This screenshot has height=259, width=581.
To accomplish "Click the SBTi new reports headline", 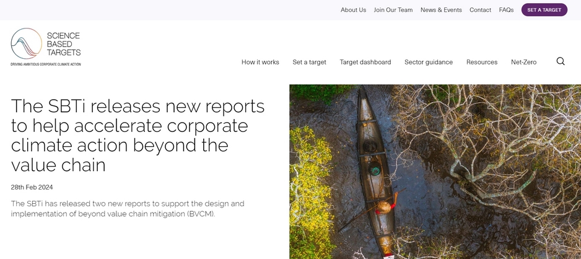I will [138, 135].
